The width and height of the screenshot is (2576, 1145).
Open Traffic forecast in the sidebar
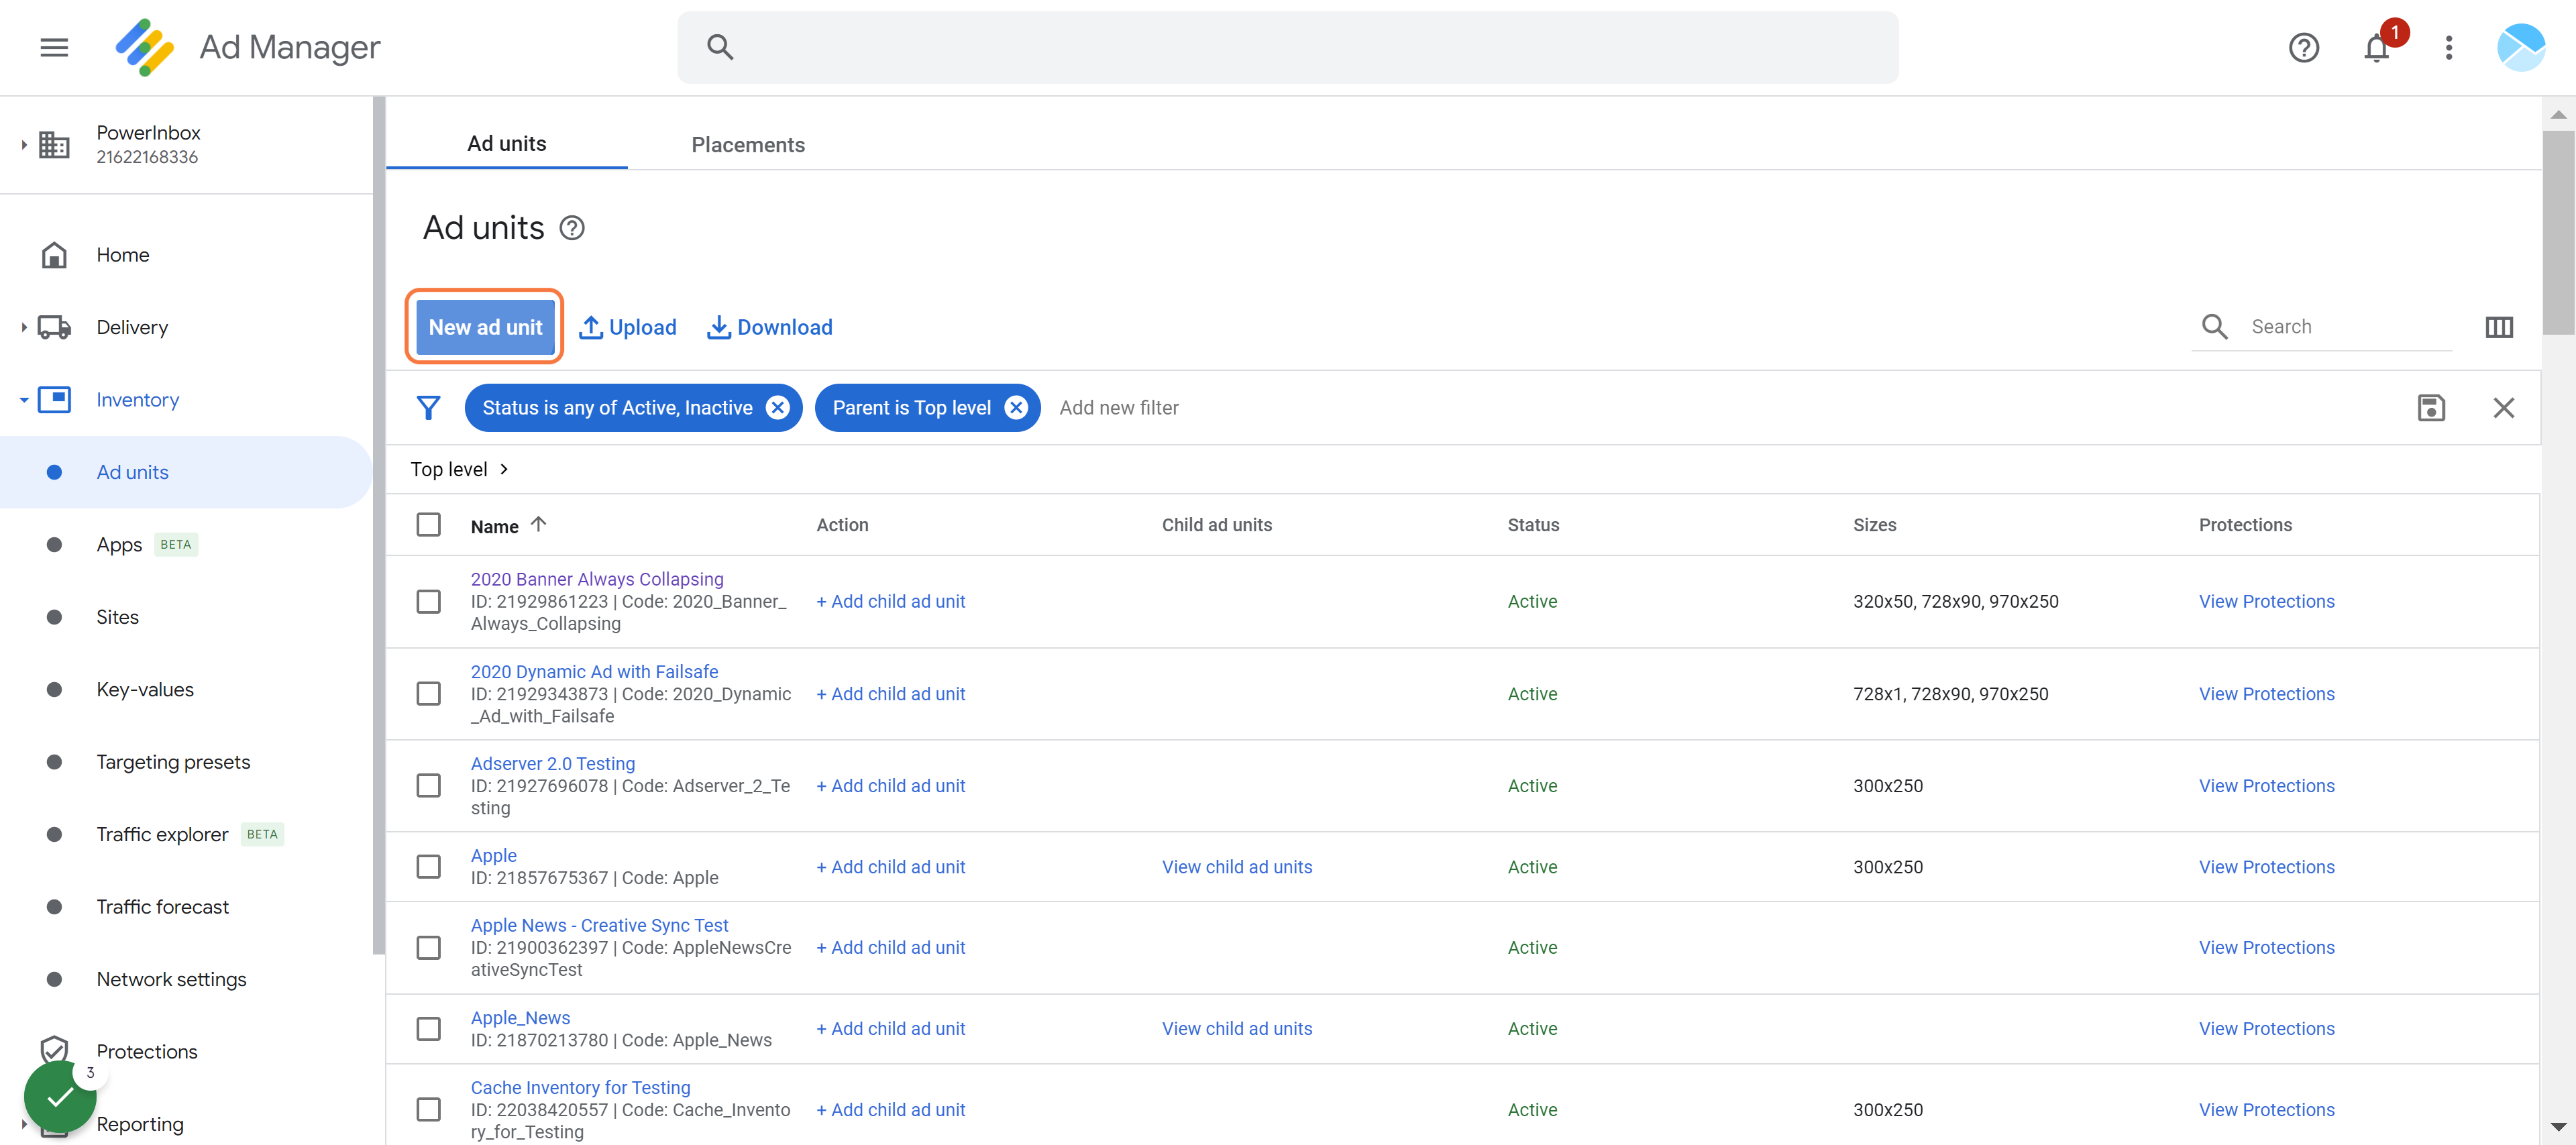click(x=163, y=907)
